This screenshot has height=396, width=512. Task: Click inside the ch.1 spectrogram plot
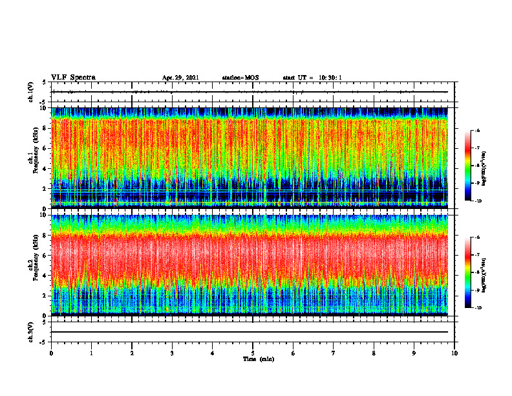point(250,158)
